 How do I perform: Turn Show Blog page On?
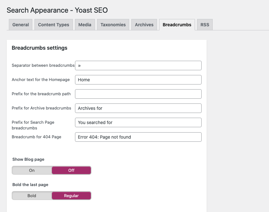[32, 170]
